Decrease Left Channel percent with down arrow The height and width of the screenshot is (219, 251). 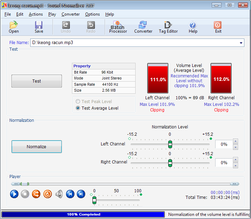coord(235,147)
